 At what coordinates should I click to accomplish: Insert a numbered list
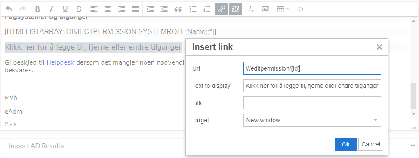pos(207,9)
